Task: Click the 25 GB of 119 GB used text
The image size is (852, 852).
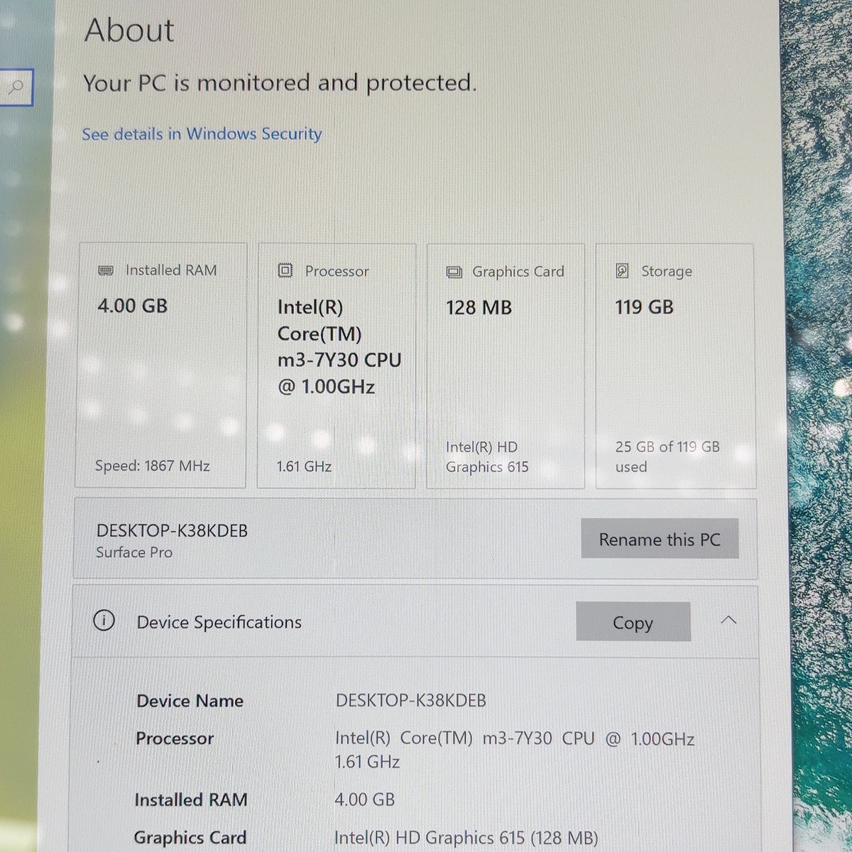Action: pos(667,457)
